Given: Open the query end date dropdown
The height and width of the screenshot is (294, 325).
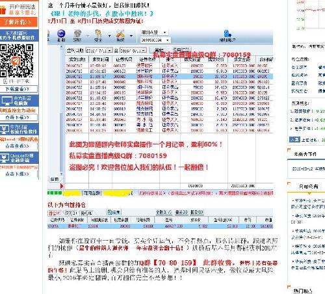Looking at the screenshot, I should (x=144, y=51).
